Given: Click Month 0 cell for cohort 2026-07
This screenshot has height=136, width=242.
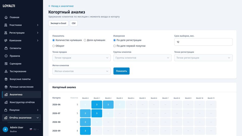Looking at the screenshot, I should coord(85,113).
